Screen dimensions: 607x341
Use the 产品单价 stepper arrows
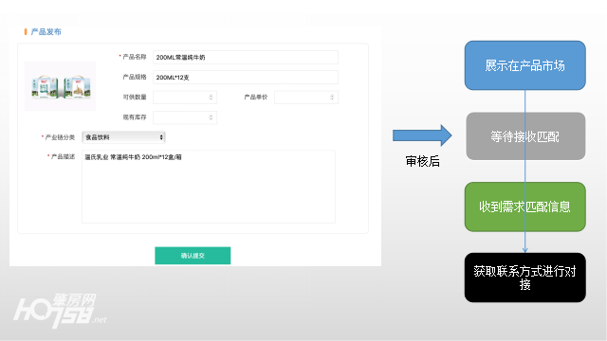click(x=332, y=97)
